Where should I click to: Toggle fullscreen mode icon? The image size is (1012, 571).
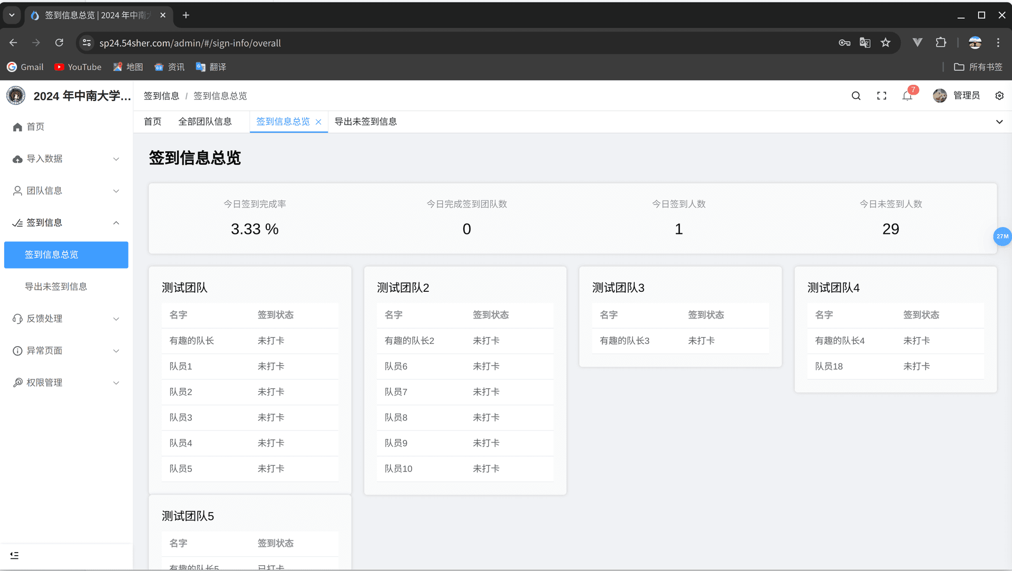click(x=882, y=96)
